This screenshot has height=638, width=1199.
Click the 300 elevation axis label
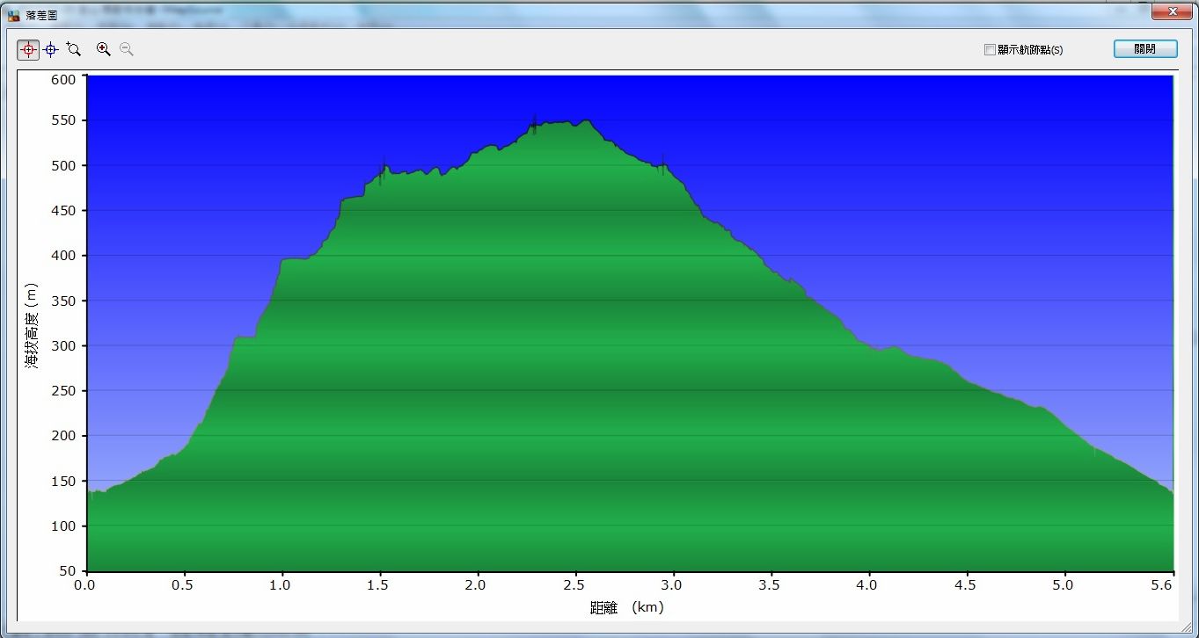pyautogui.click(x=65, y=346)
